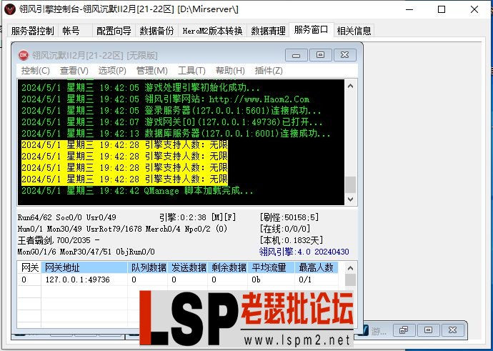Click the 网关地址 column header
493x351 pixels.
[84, 267]
